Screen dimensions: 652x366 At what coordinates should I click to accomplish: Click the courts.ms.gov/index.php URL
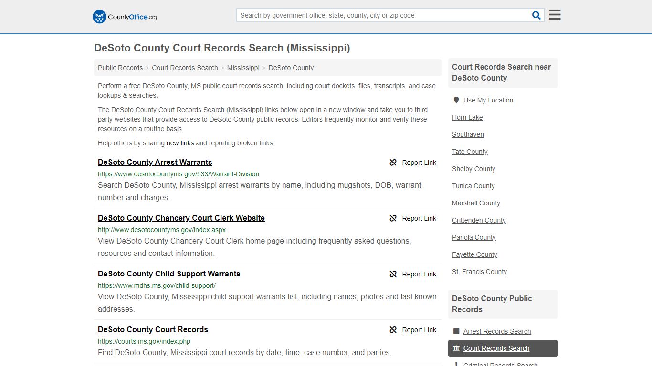coord(144,341)
